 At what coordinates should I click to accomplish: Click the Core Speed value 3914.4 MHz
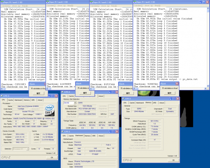pos(20,134)
